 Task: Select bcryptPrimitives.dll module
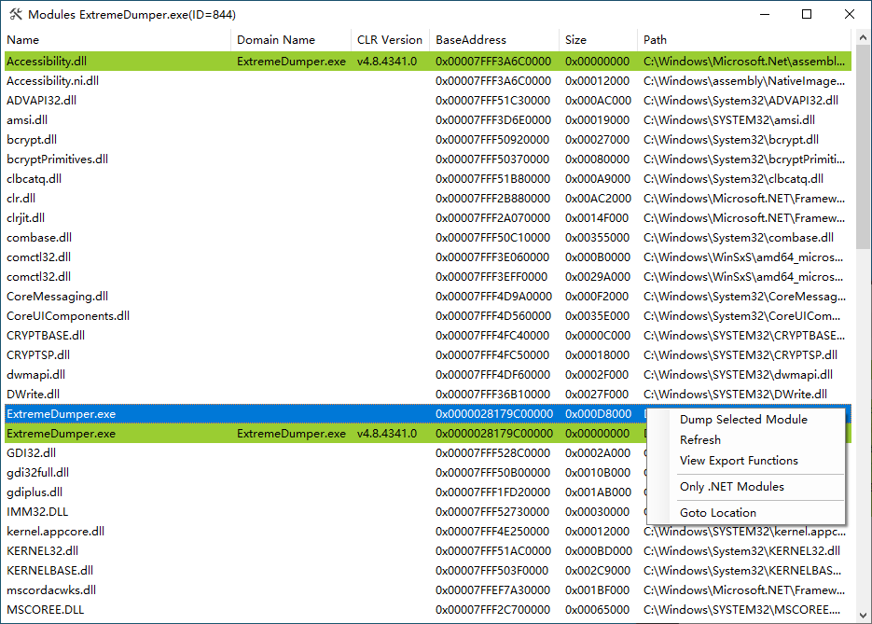428,159
